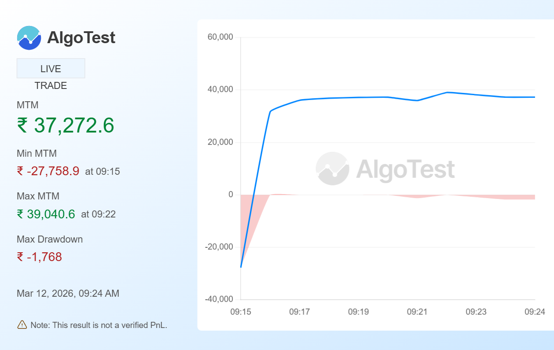Expand the Min MTM details
This screenshot has width=554, height=350.
click(37, 153)
